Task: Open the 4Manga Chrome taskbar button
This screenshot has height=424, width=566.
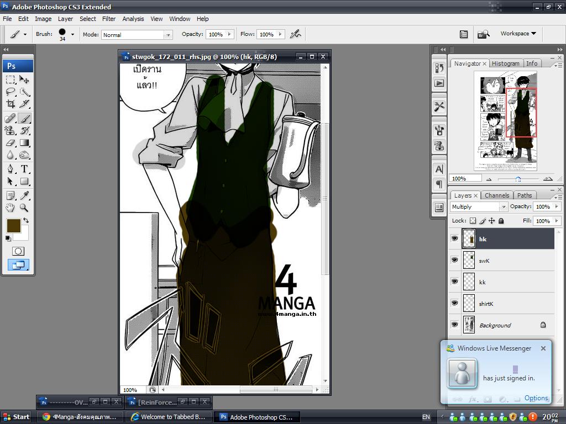Action: pos(80,417)
